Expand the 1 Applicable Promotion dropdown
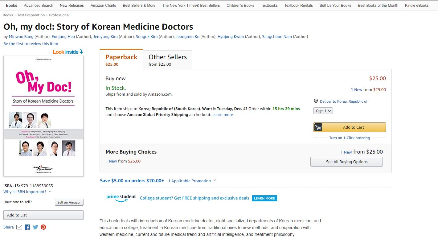Viewport: 438px width, 247px height. [x=192, y=181]
